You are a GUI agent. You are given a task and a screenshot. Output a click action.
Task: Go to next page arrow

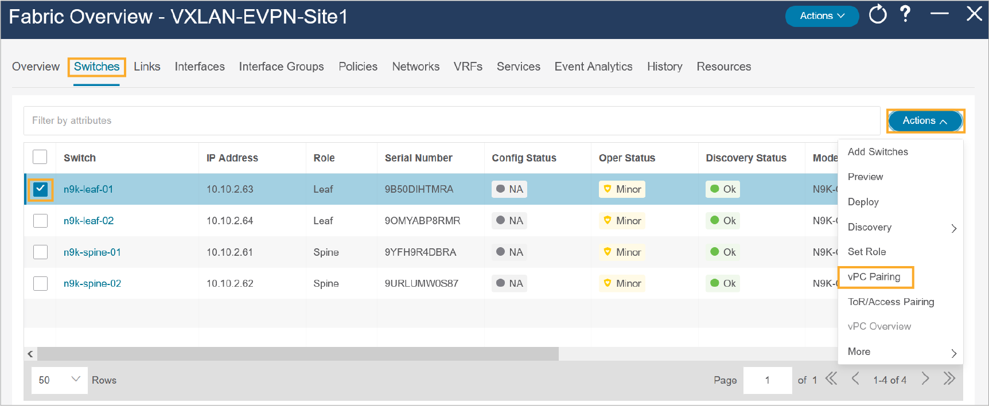pos(925,379)
